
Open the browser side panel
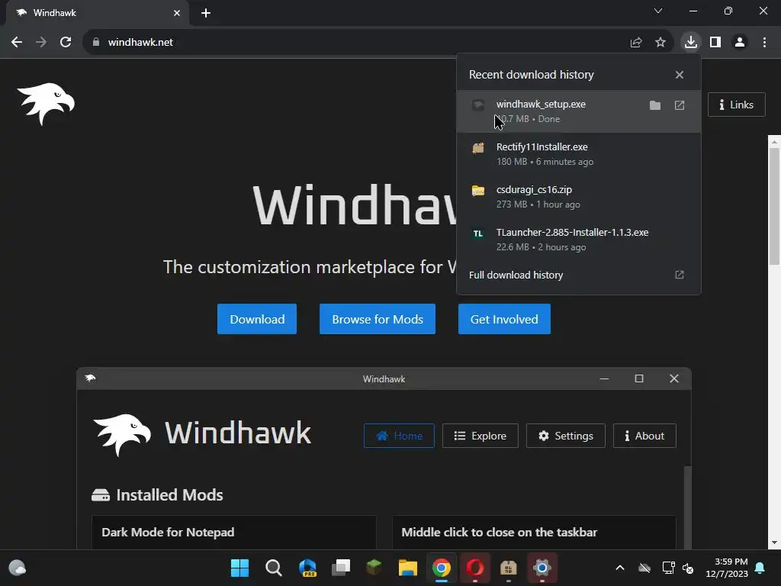(x=715, y=43)
